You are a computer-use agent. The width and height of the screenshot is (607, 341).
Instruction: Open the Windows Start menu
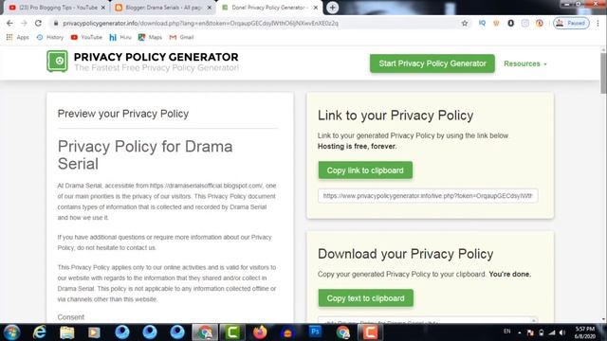click(x=11, y=332)
